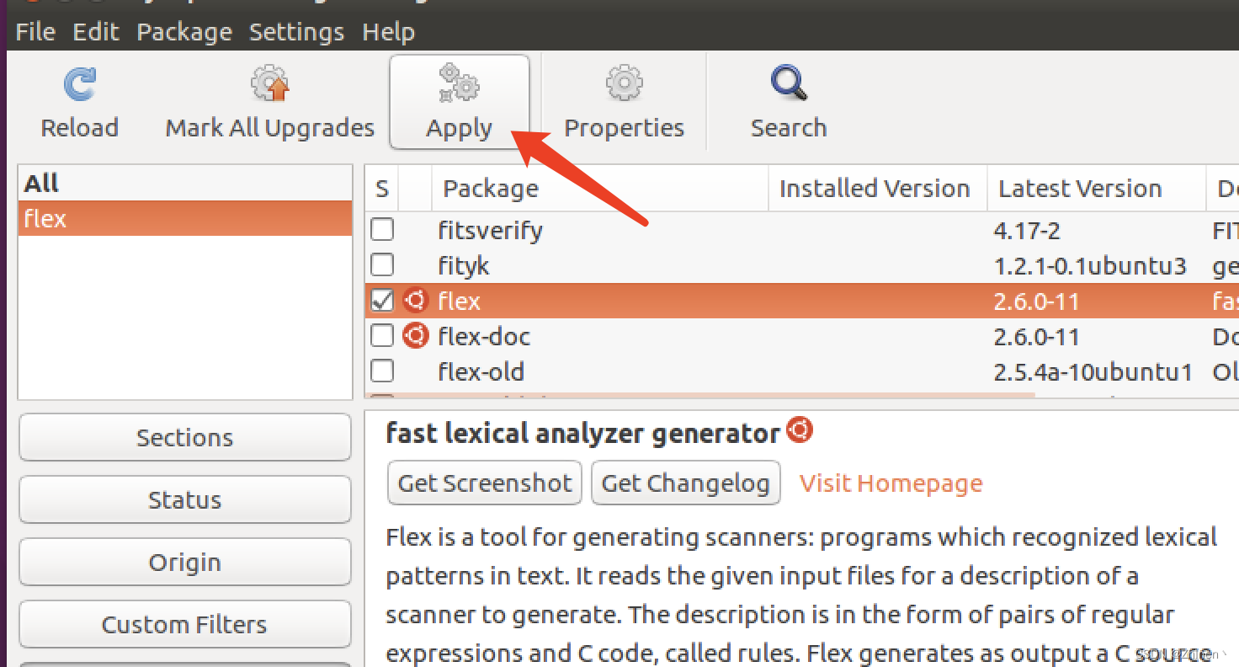Show the Status filter view

click(x=185, y=499)
